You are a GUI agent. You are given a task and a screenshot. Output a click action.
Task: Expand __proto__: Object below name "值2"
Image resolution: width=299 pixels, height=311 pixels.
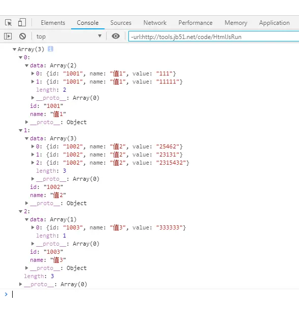pos(26,203)
